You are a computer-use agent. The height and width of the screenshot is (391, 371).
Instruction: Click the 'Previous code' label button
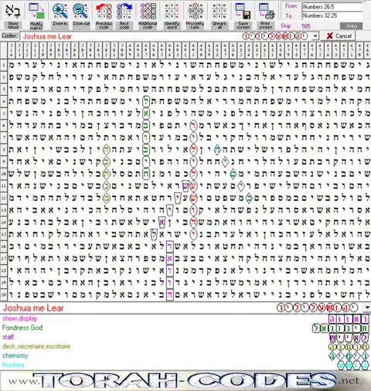tap(104, 25)
